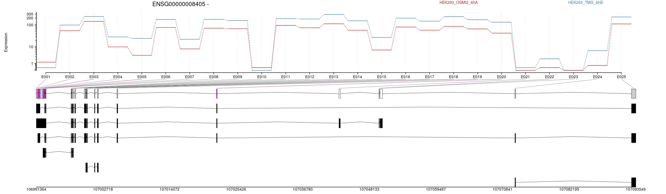The image size is (666, 194).
Task: Click genomic coordinate 107093549
Action: (x=636, y=190)
